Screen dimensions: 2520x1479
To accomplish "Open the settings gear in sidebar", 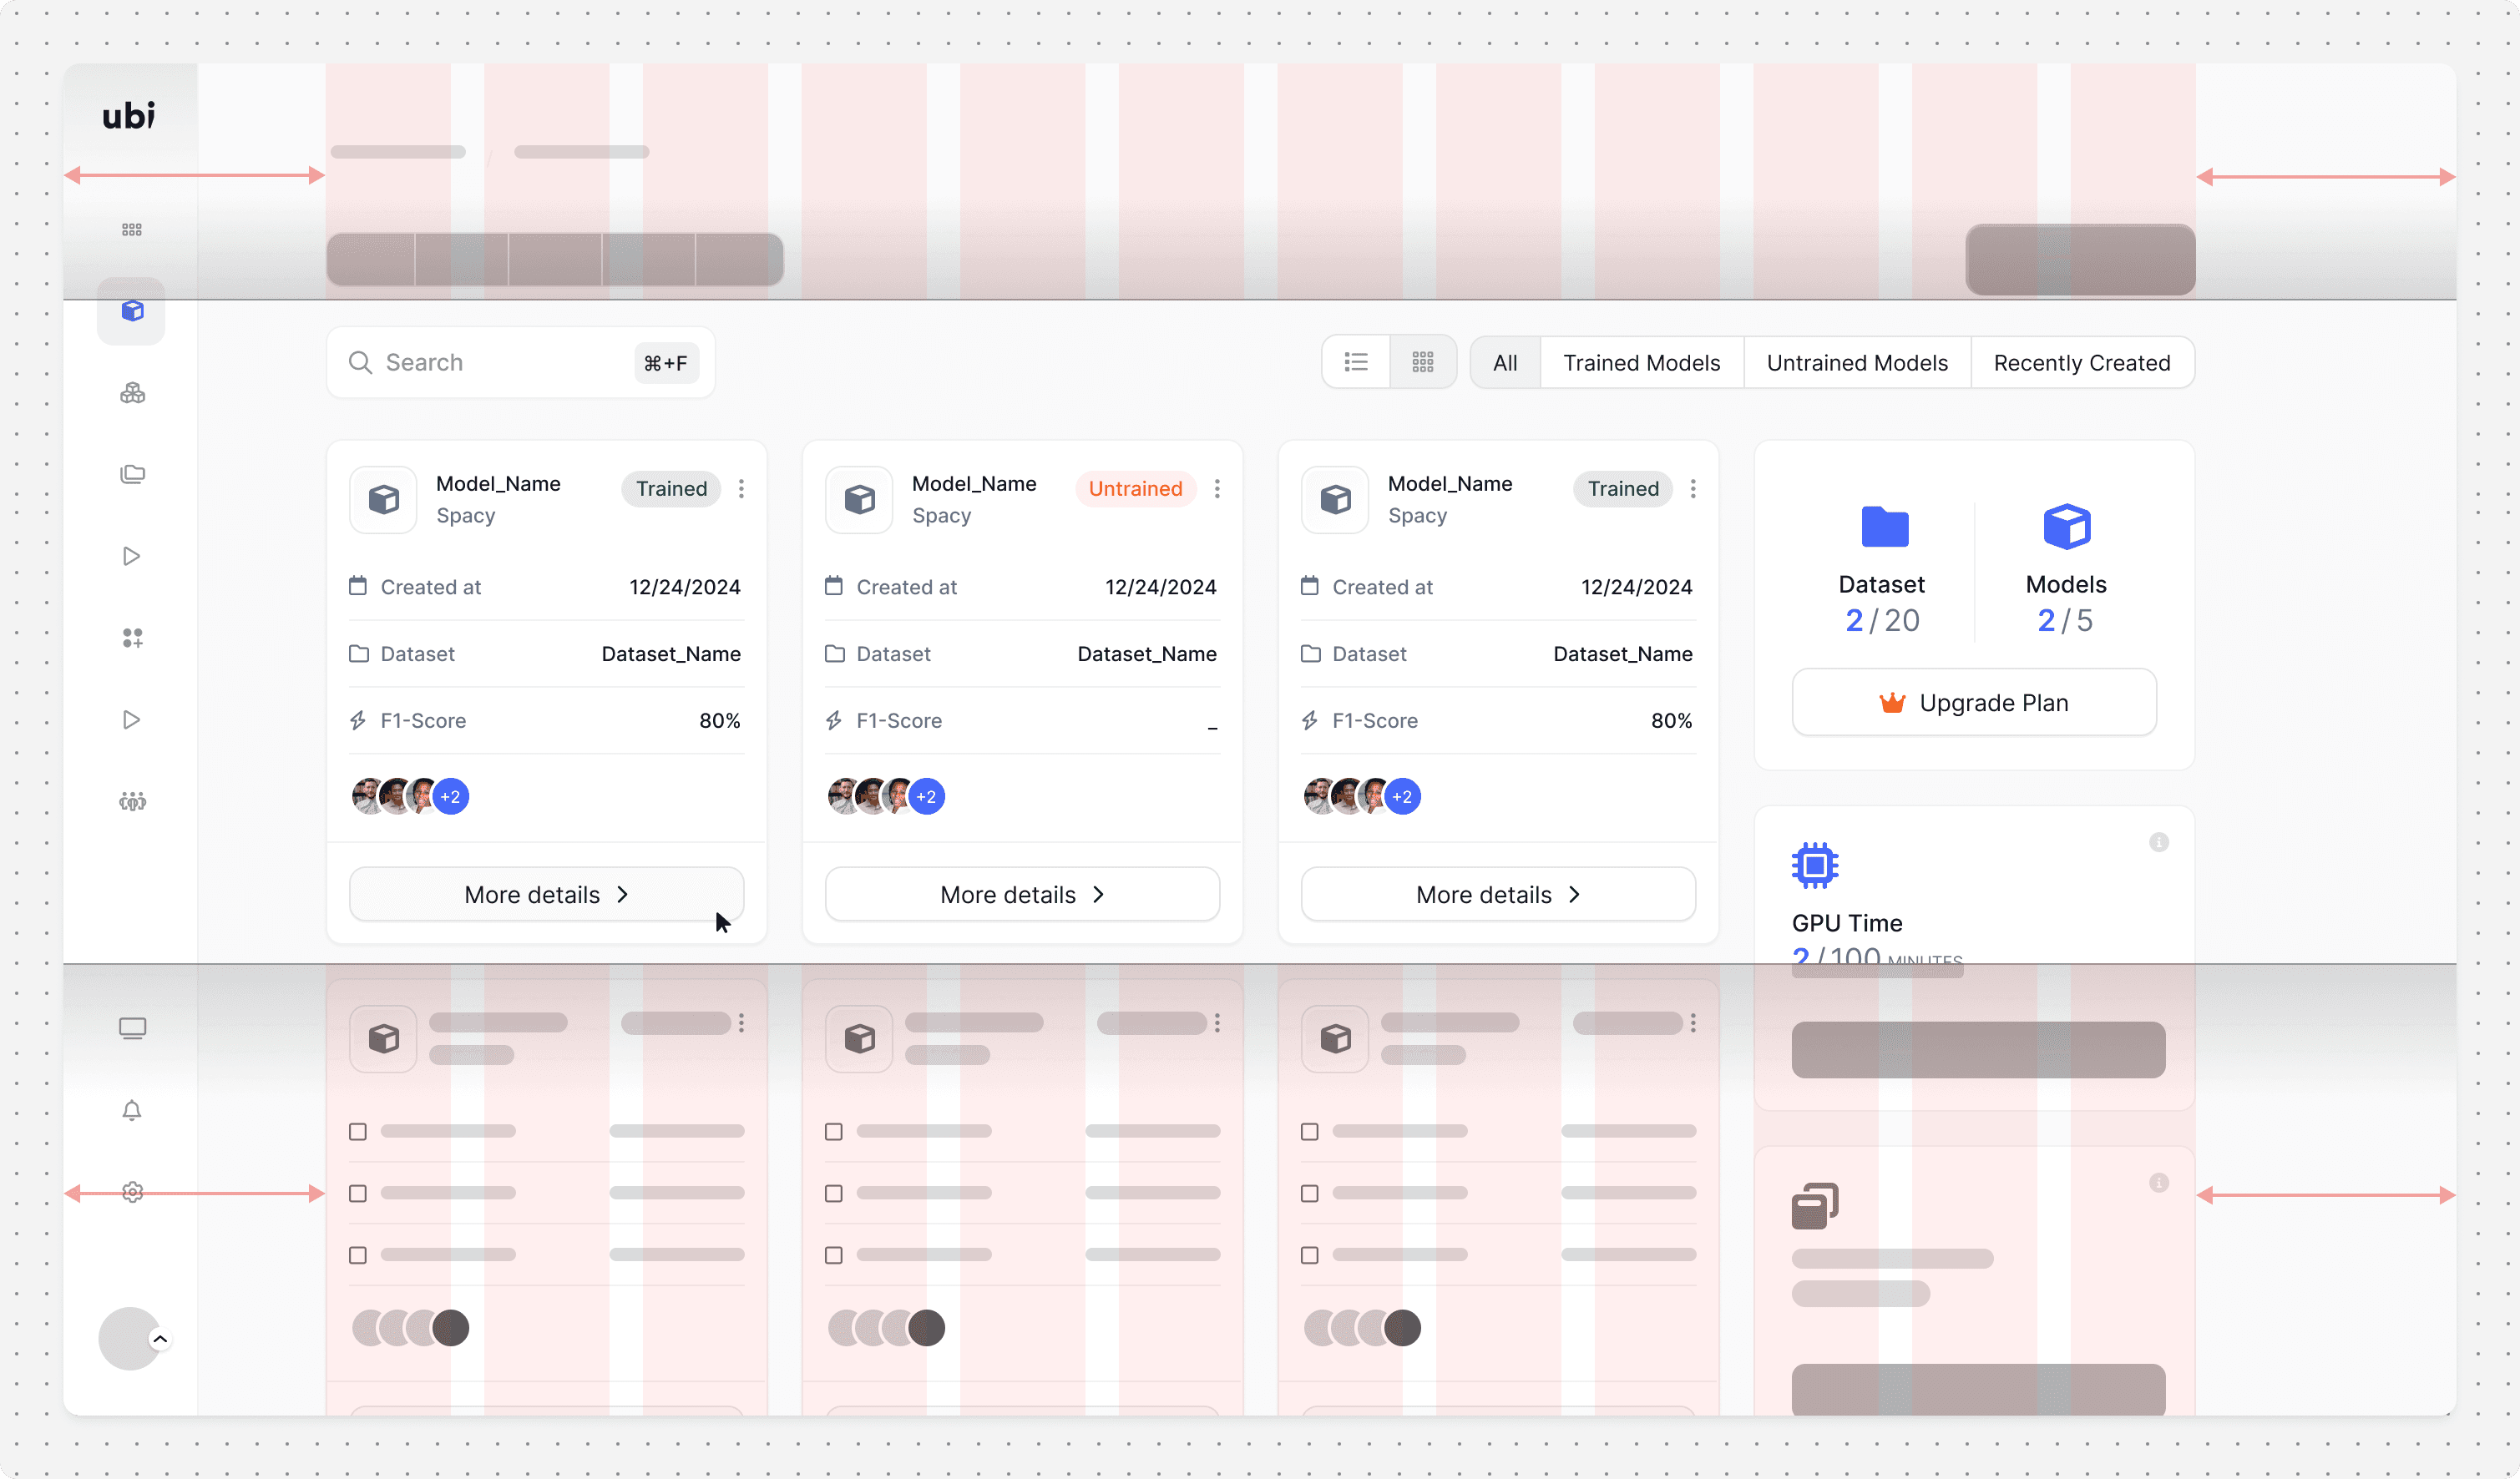I will pos(132,1191).
